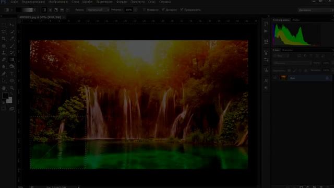The width and height of the screenshot is (334, 188).
Task: Select the Blur tool
Action: point(4,66)
